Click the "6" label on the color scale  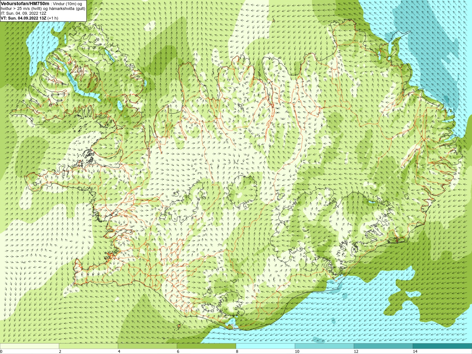coord(178,351)
